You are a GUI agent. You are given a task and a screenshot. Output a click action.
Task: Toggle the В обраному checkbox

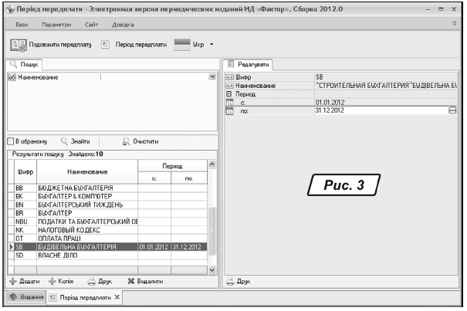tap(11, 142)
